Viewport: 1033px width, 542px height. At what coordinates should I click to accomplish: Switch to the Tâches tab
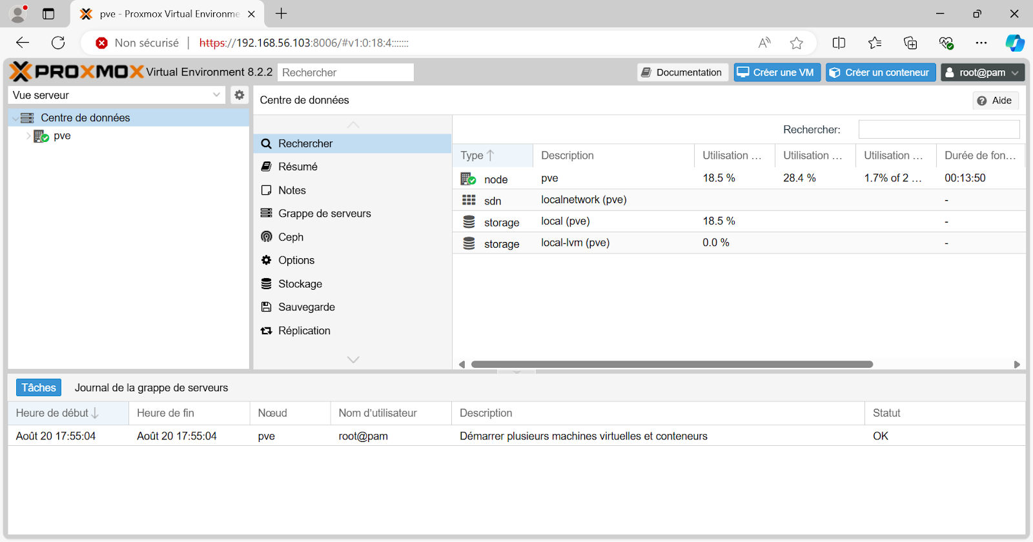(x=39, y=388)
